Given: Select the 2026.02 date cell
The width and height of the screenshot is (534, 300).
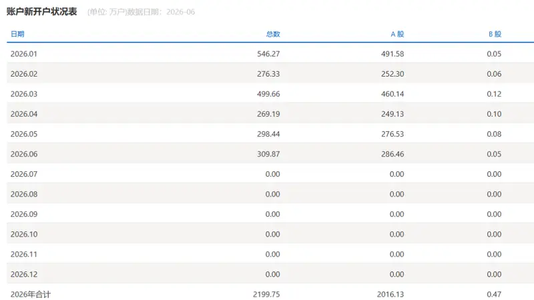Looking at the screenshot, I should click(24, 74).
